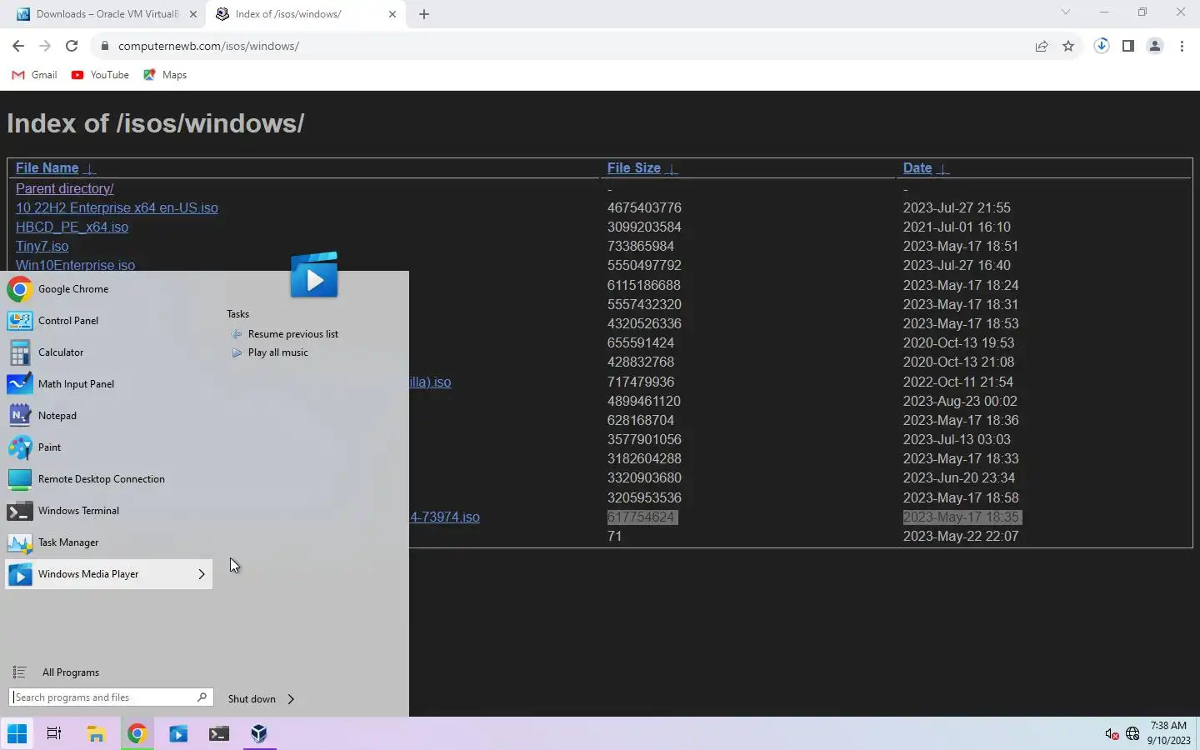Open YouTube bookmark
The height and width of the screenshot is (750, 1200).
tap(100, 75)
